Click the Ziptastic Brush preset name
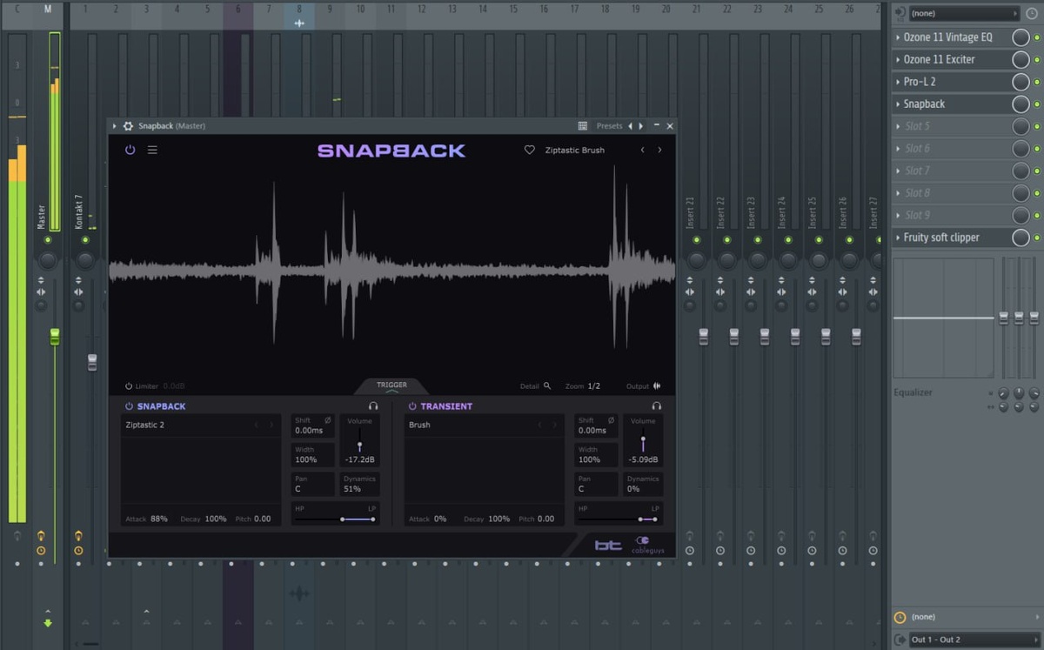1044x650 pixels. [574, 150]
